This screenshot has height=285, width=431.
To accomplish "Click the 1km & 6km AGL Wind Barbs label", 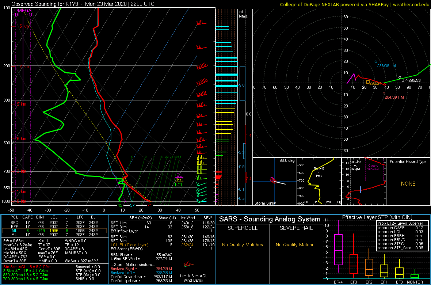I will pyautogui.click(x=194, y=278).
